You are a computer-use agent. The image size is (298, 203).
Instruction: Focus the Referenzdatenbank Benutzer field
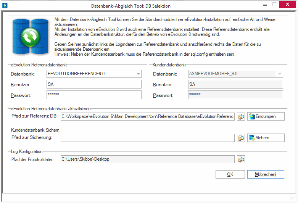coord(93,84)
